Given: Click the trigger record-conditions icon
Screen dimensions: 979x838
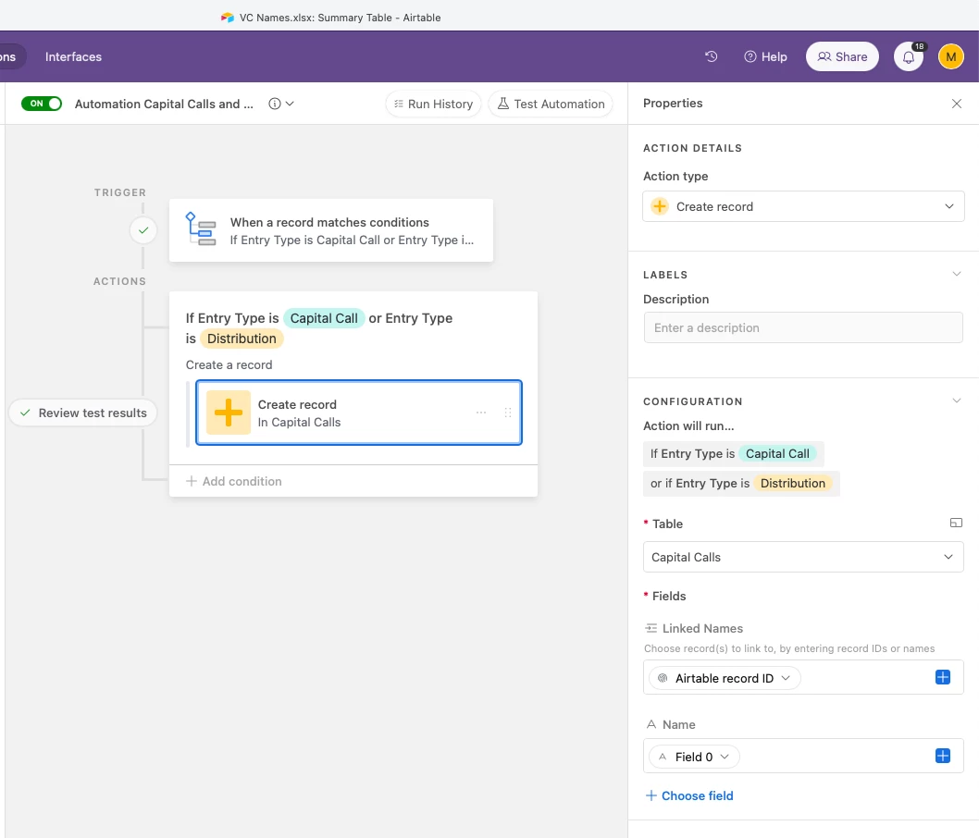Looking at the screenshot, I should point(201,229).
